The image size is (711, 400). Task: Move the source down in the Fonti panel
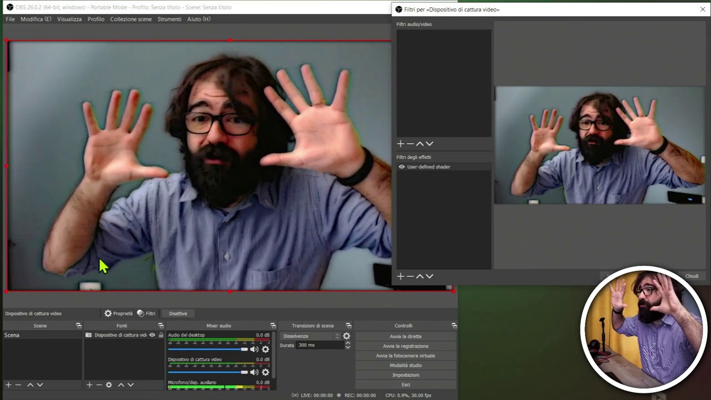point(131,384)
